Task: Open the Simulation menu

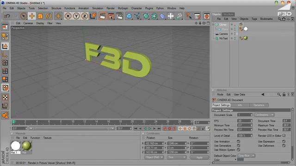Action: (98, 8)
